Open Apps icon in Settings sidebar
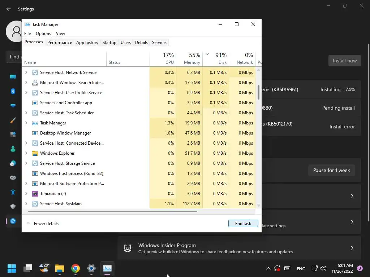 coord(13,135)
